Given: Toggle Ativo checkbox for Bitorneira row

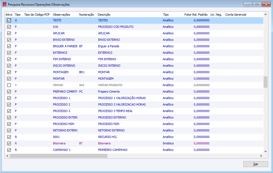Looking at the screenshot, I should point(9,143).
